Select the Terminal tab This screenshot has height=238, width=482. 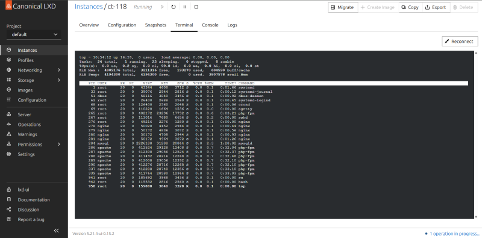click(184, 25)
